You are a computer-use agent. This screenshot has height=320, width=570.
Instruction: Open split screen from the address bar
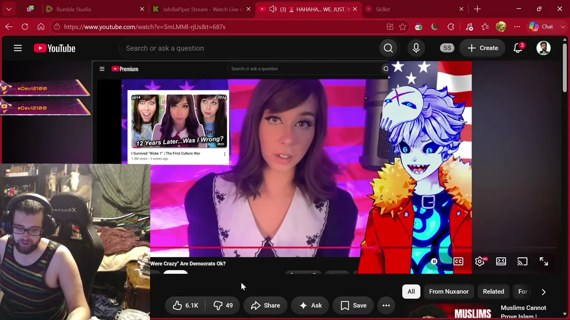point(390,27)
